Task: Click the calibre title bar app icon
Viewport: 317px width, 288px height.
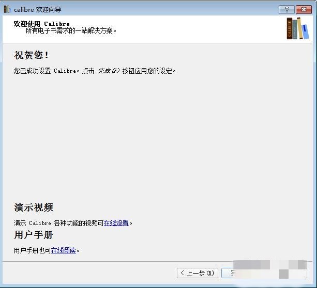Action: coord(7,9)
